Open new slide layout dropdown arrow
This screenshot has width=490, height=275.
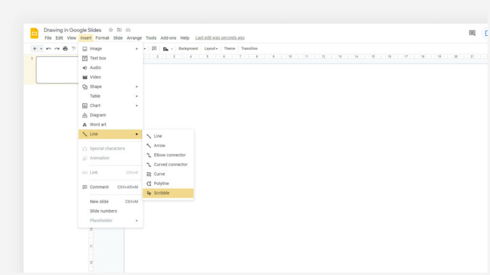pos(41,48)
